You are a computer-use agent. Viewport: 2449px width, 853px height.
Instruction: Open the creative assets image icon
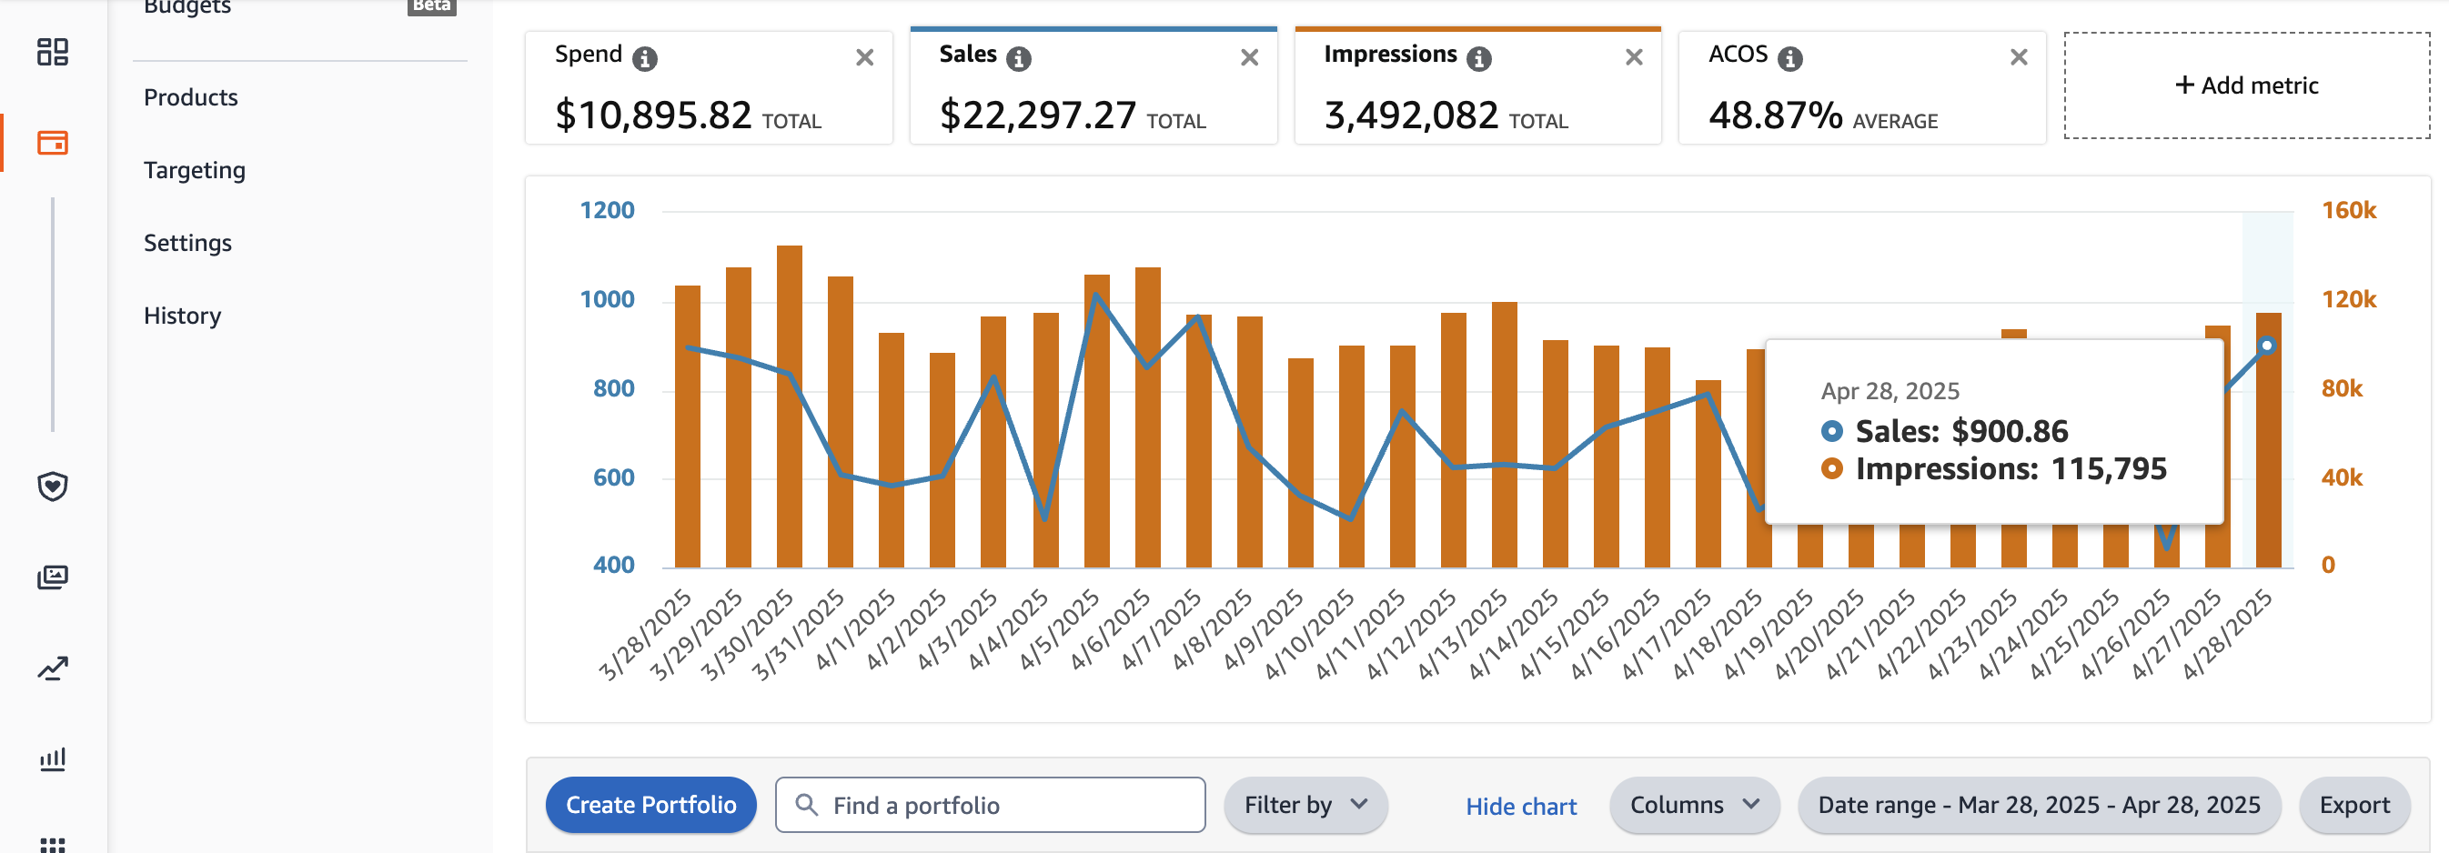click(52, 577)
